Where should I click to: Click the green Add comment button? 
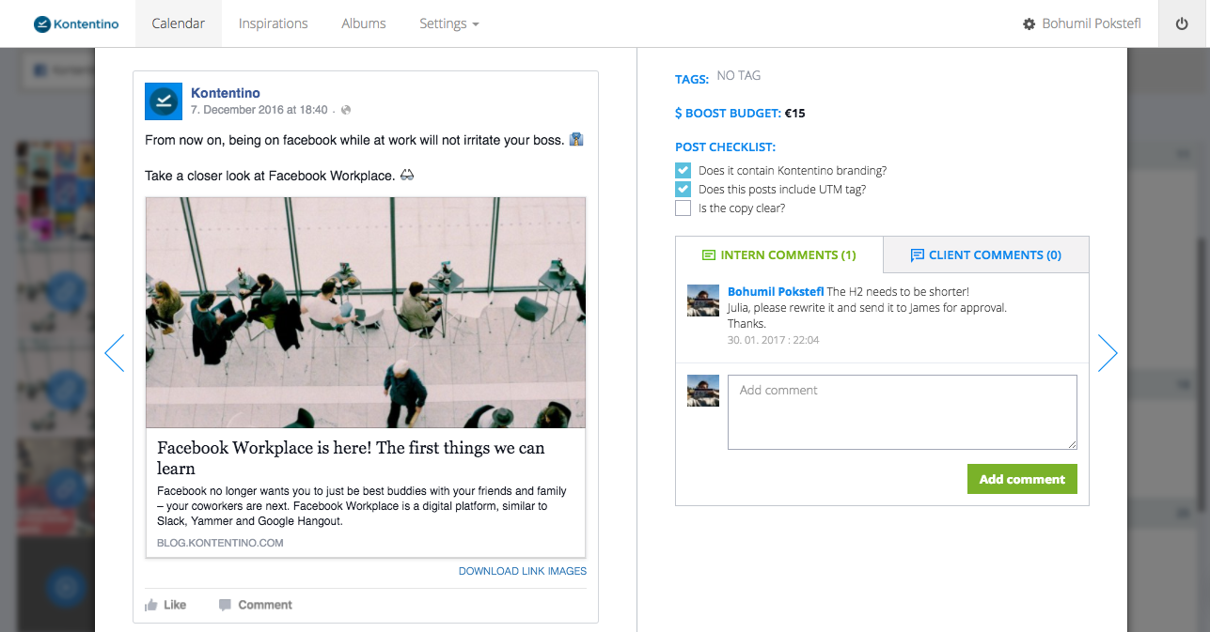[x=1022, y=479]
